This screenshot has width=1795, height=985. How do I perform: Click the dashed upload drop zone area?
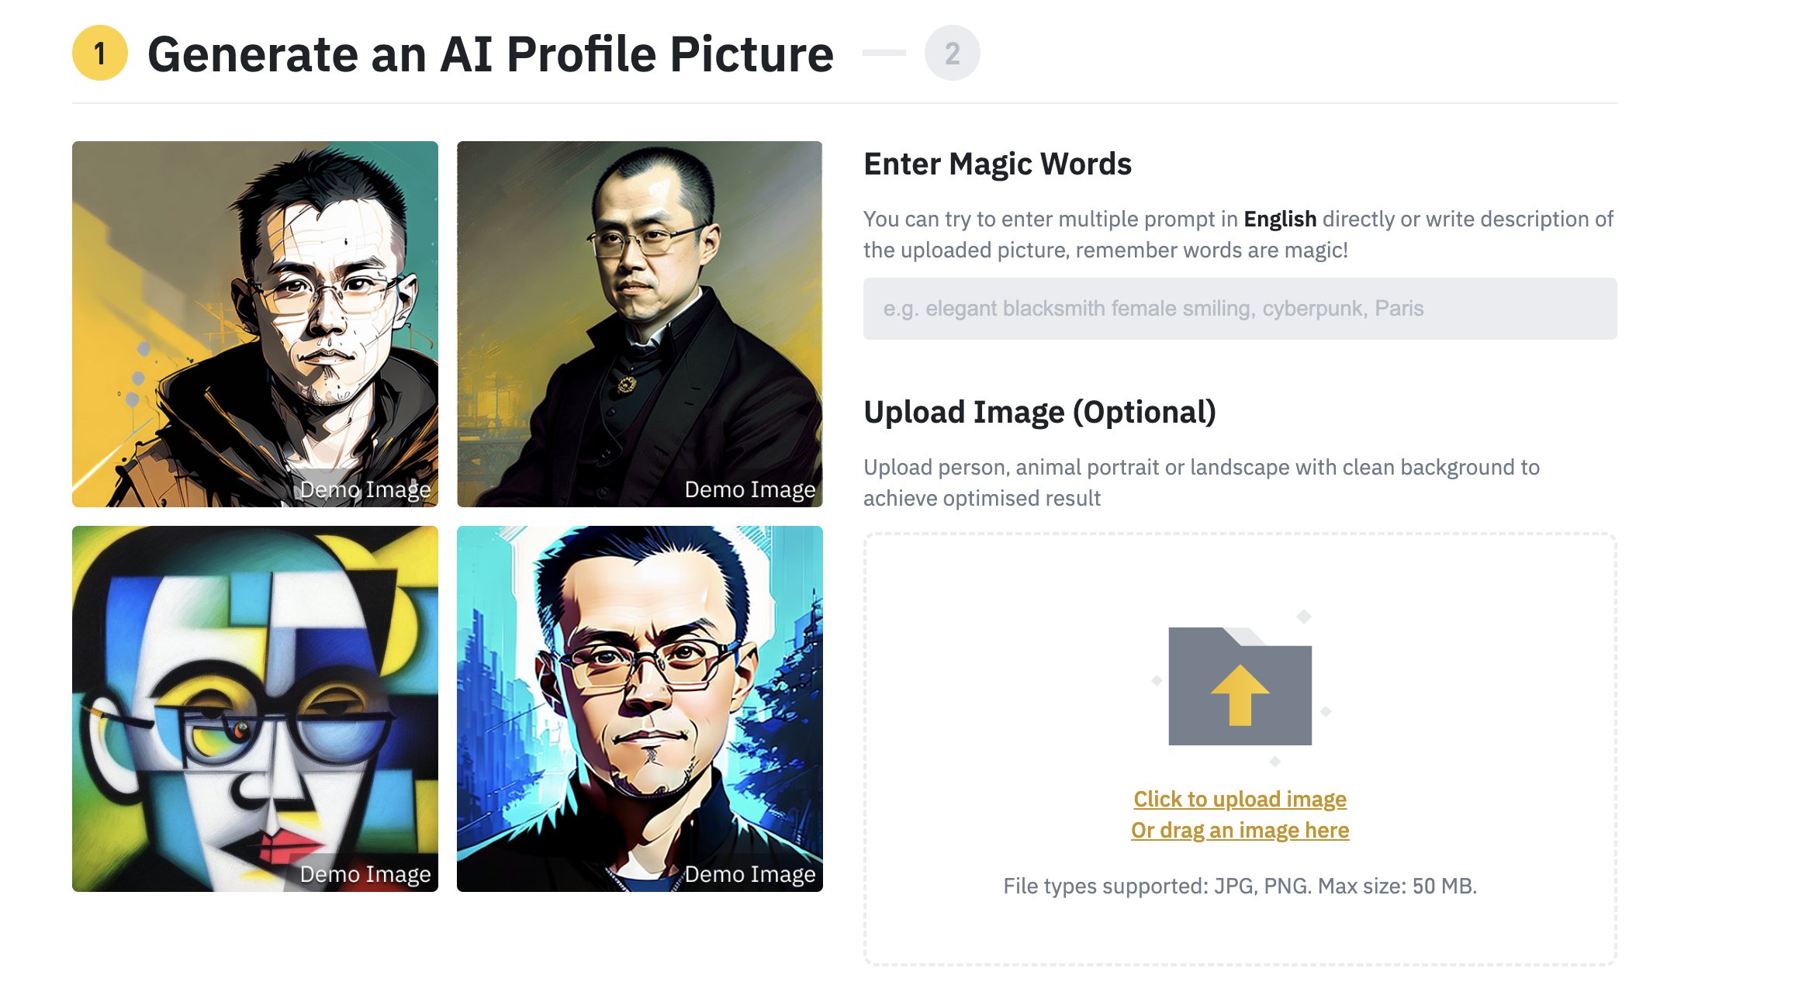click(x=1240, y=749)
